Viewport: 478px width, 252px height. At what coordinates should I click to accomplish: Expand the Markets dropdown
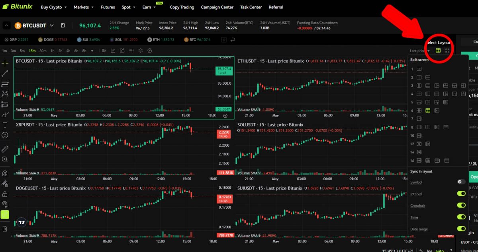point(84,7)
